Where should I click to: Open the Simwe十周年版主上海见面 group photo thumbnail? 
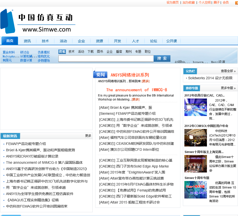pos(195,164)
